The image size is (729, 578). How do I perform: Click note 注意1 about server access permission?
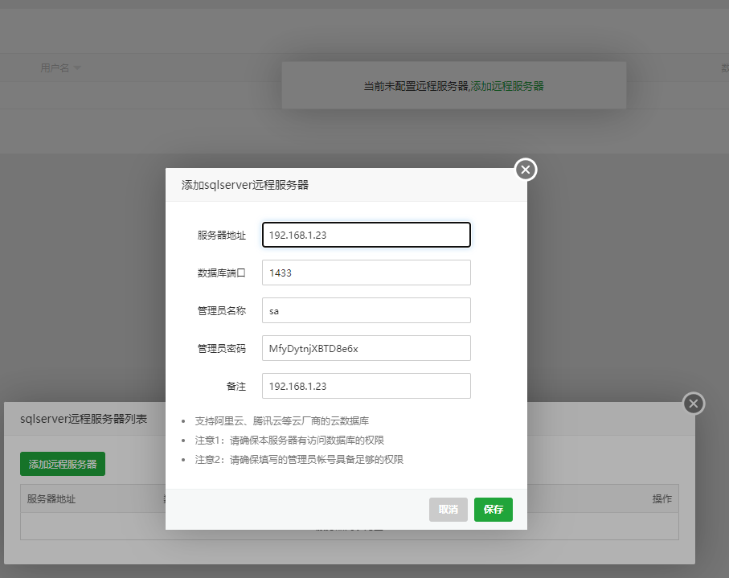pyautogui.click(x=289, y=441)
